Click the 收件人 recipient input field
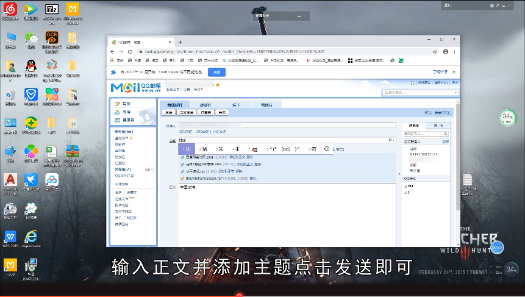The height and width of the screenshot is (297, 525). pyautogui.click(x=287, y=125)
